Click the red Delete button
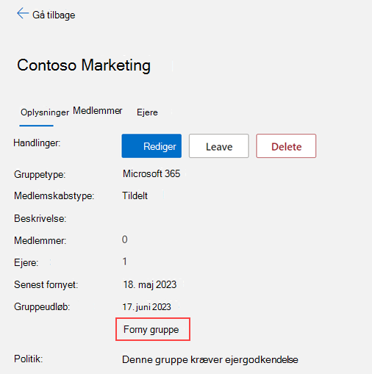This screenshot has height=374, width=372. 286,146
